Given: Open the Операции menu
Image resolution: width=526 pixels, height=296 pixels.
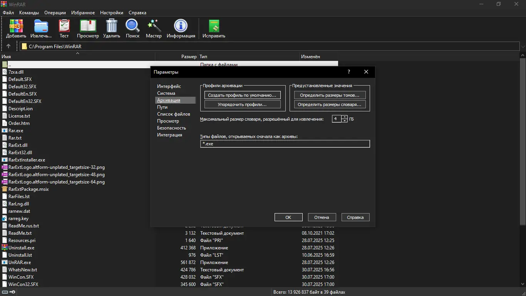Looking at the screenshot, I should pyautogui.click(x=55, y=13).
